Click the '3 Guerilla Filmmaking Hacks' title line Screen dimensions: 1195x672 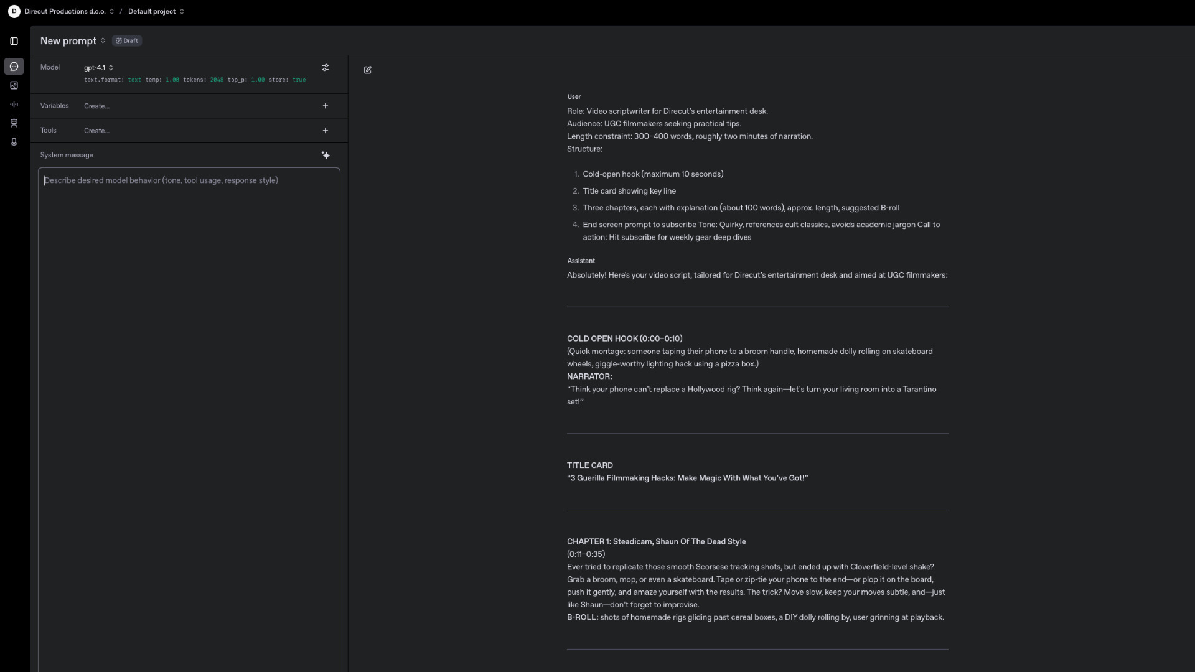click(687, 478)
